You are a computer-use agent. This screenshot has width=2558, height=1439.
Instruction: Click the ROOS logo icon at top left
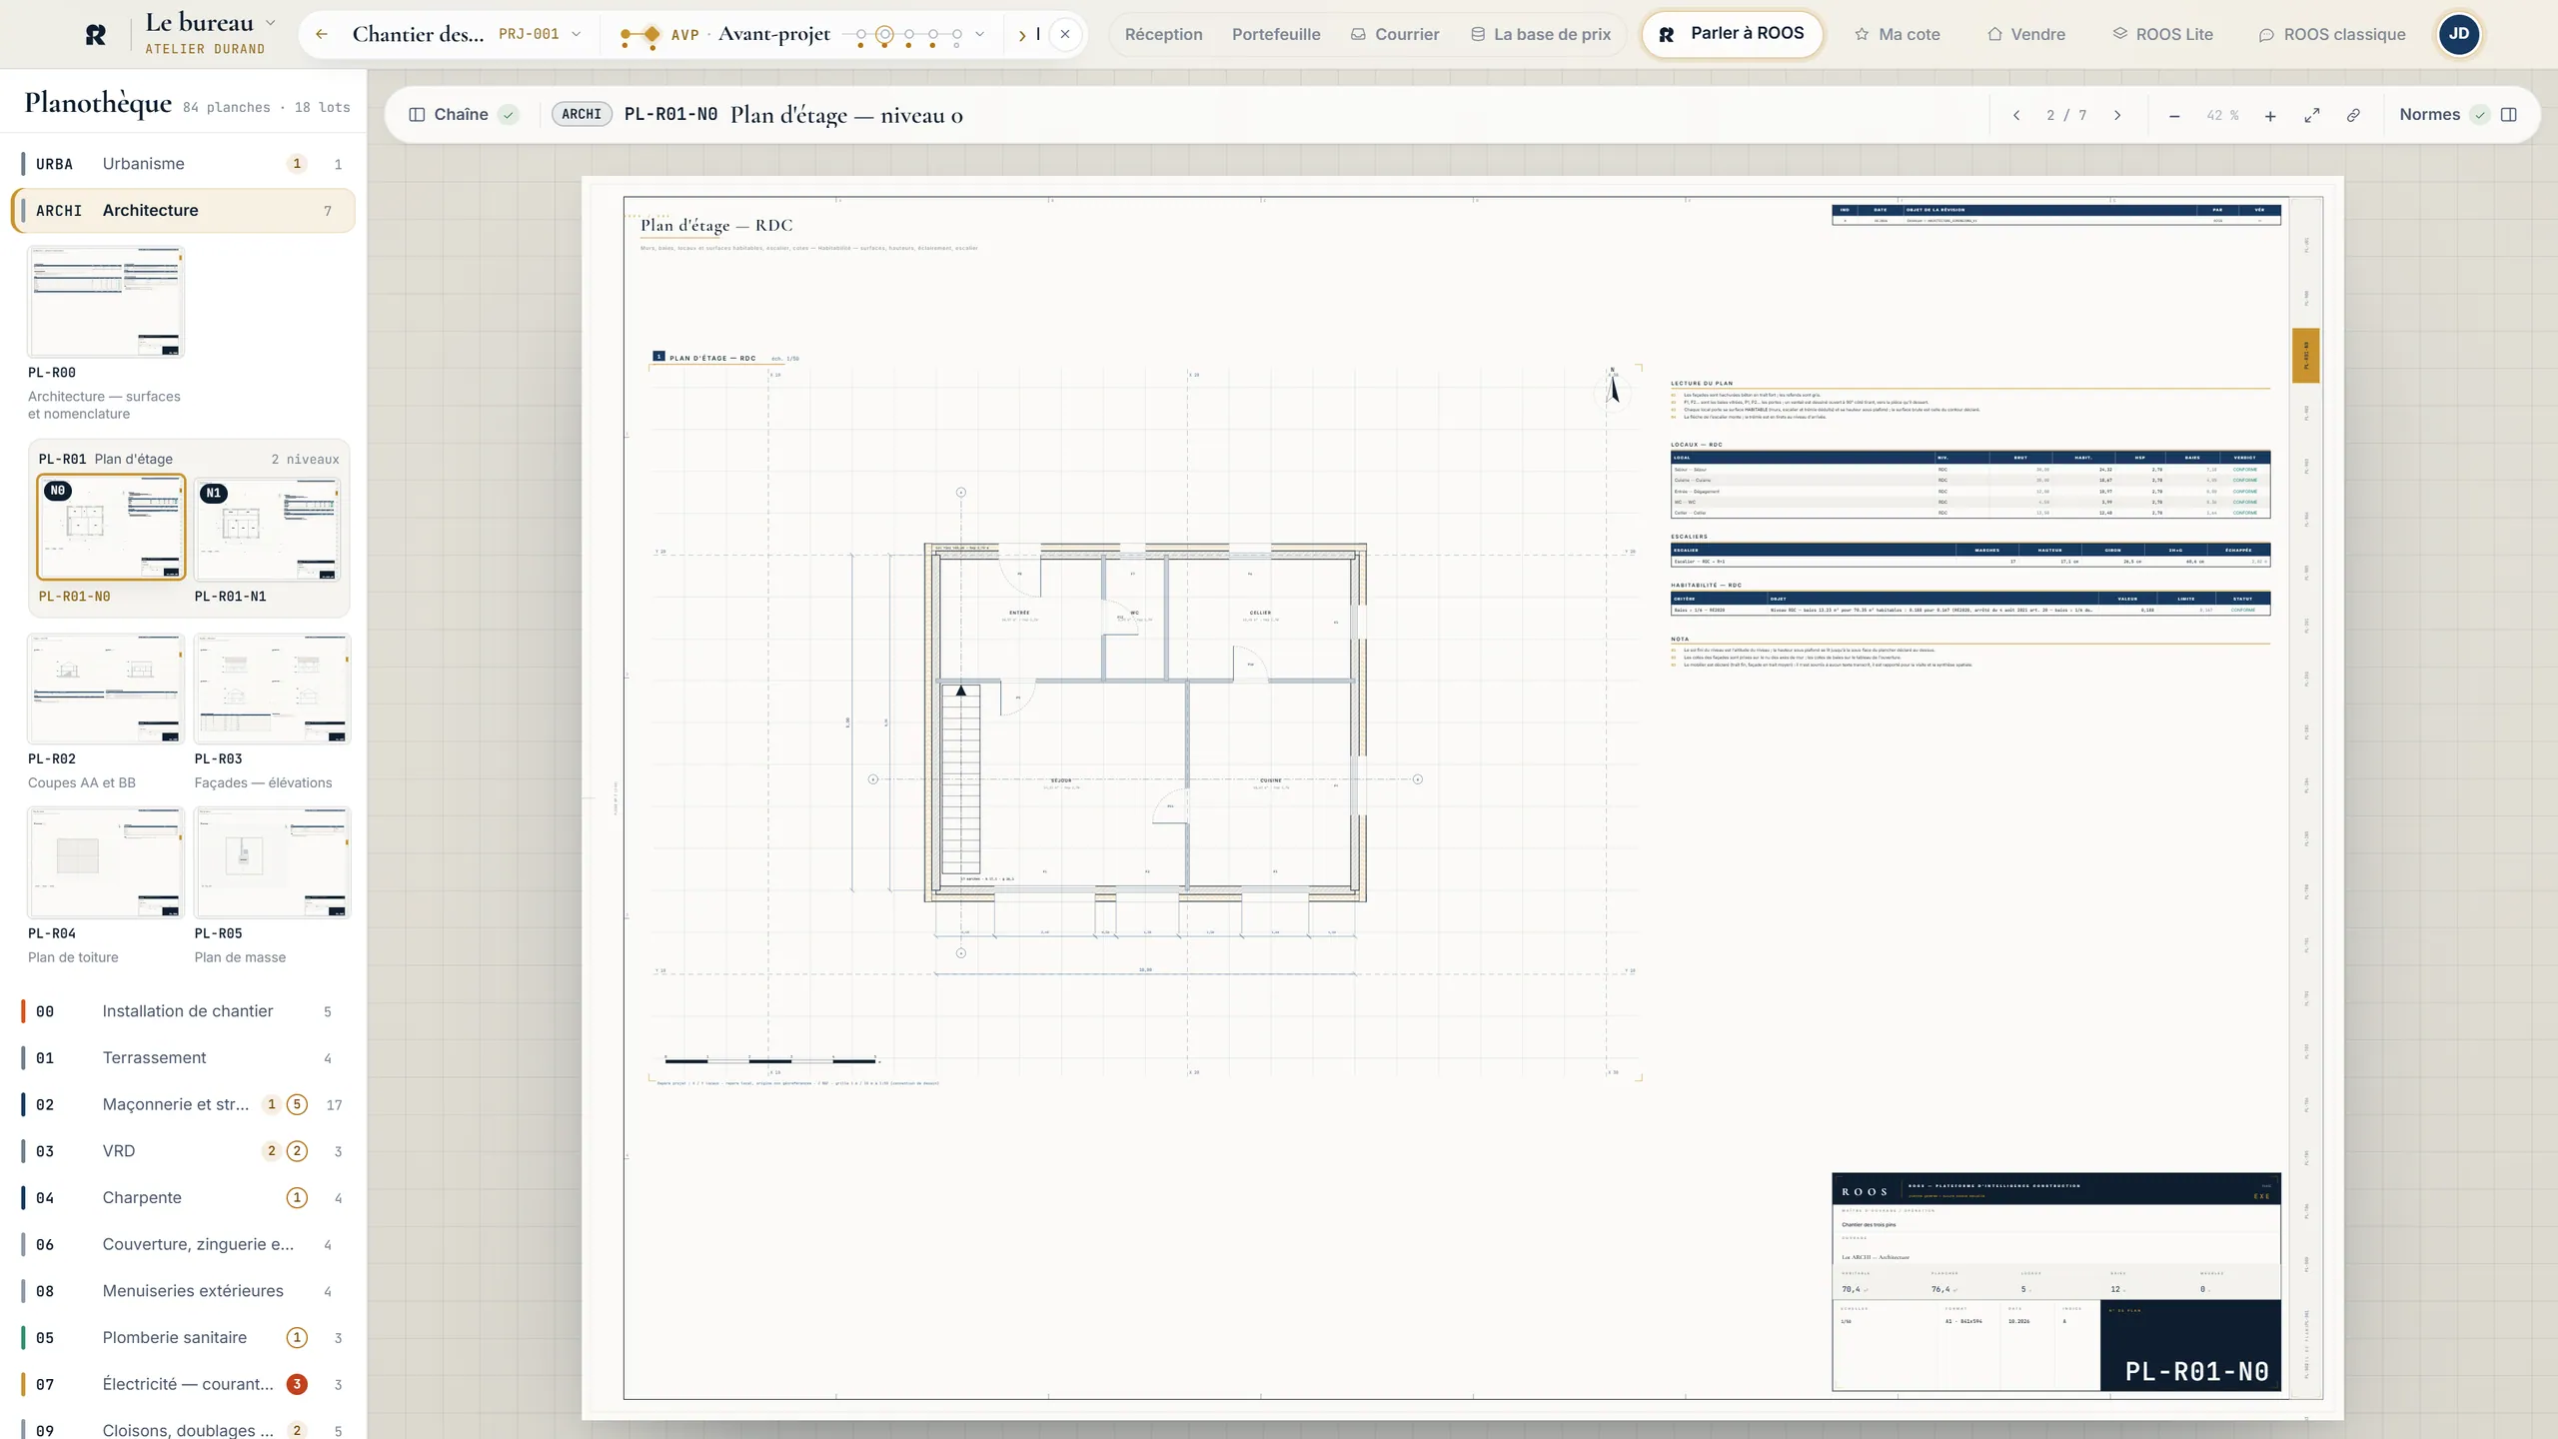pos(96,35)
